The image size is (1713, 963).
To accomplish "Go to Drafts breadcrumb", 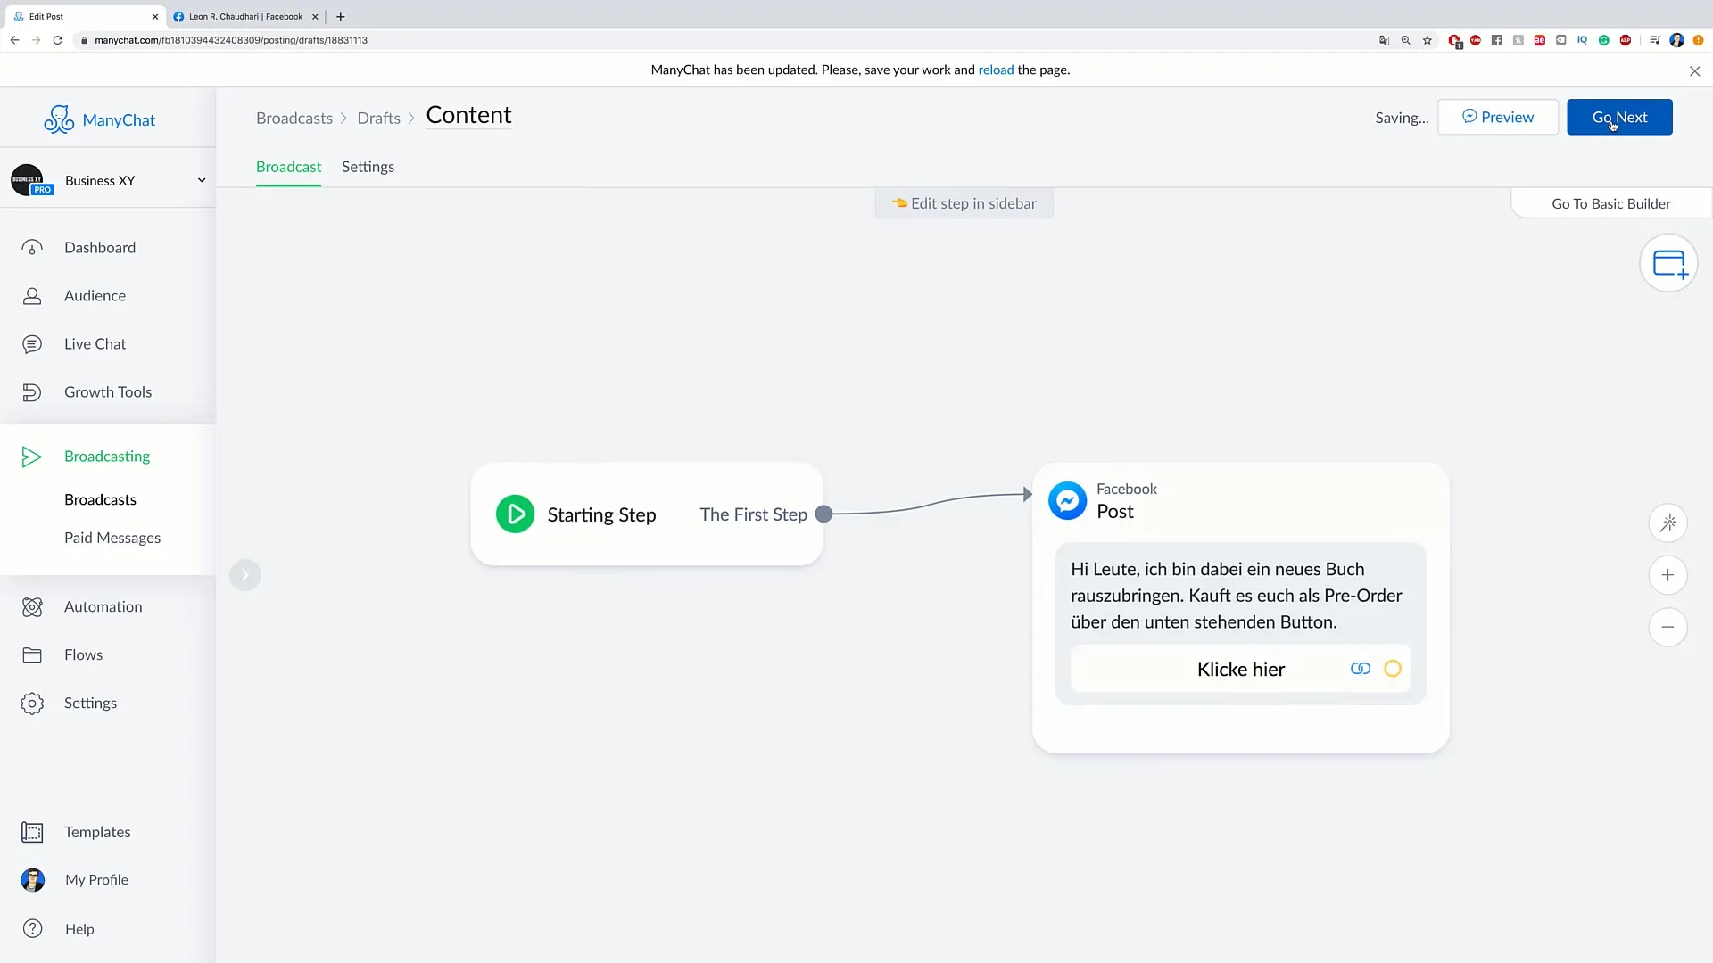I will pyautogui.click(x=379, y=119).
